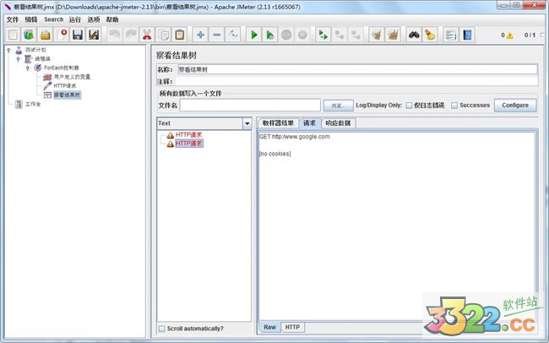Click the Close test plan toolbar icon
This screenshot has width=549, height=343.
(x=62, y=35)
